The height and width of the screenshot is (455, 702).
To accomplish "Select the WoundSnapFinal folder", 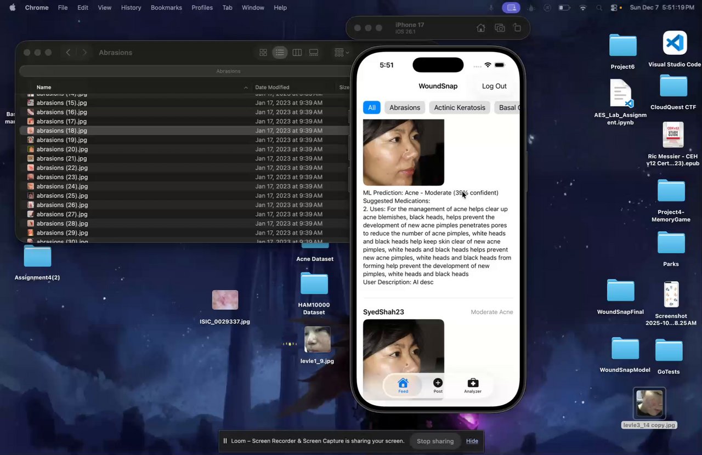I will [x=620, y=291].
